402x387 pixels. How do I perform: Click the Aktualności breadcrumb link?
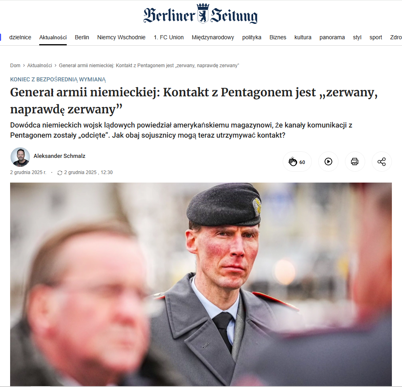tap(40, 66)
